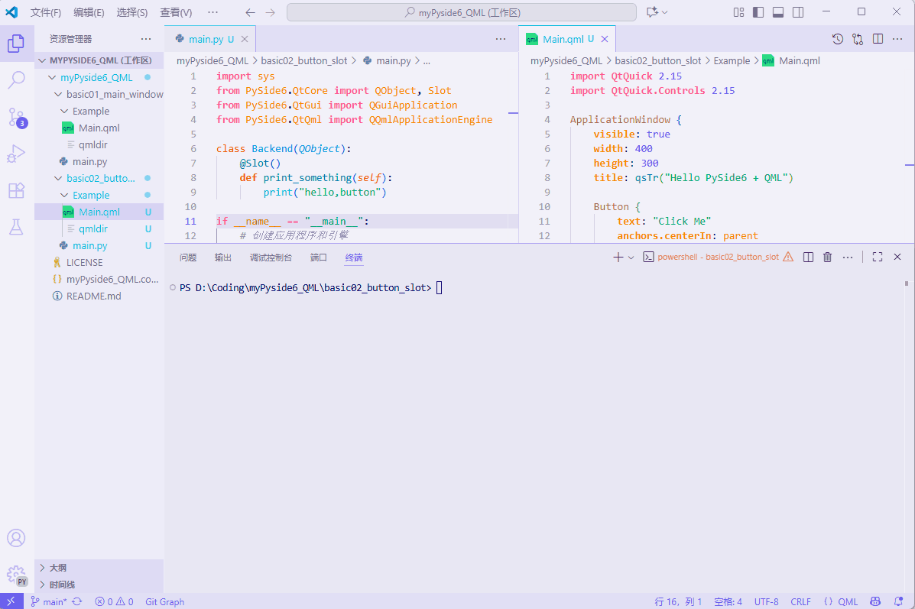This screenshot has height=609, width=915.
Task: Toggle the secondary side bar
Action: (x=798, y=12)
